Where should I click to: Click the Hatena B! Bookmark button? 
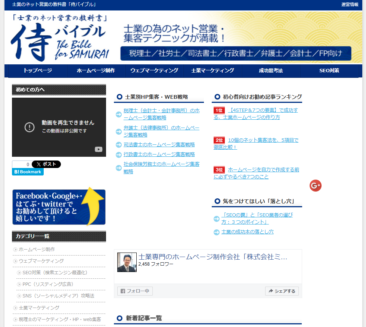pyautogui.click(x=28, y=172)
